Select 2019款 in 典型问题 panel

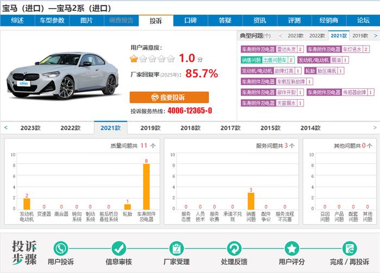point(360,36)
